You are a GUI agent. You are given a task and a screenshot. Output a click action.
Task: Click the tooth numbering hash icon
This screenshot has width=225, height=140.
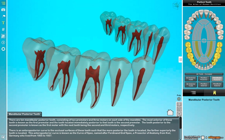coord(3,29)
